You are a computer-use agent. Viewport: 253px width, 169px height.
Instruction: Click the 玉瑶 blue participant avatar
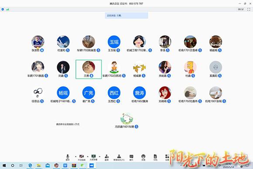tap(114, 41)
